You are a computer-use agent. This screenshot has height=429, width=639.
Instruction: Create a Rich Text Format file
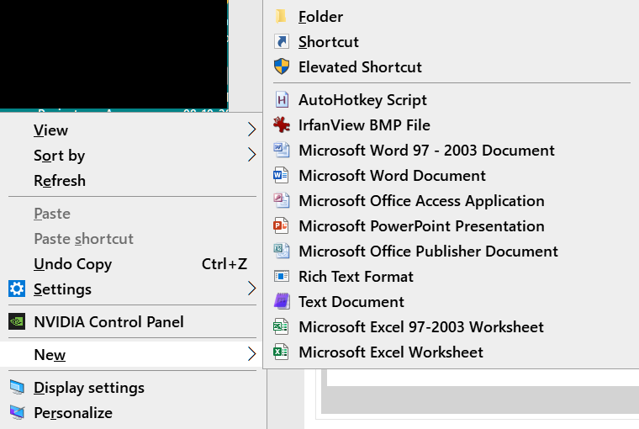pos(452,277)
